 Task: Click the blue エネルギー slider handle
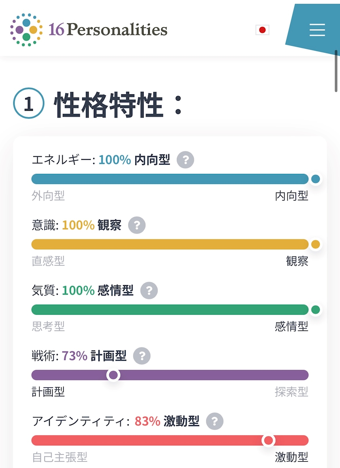[x=315, y=179]
